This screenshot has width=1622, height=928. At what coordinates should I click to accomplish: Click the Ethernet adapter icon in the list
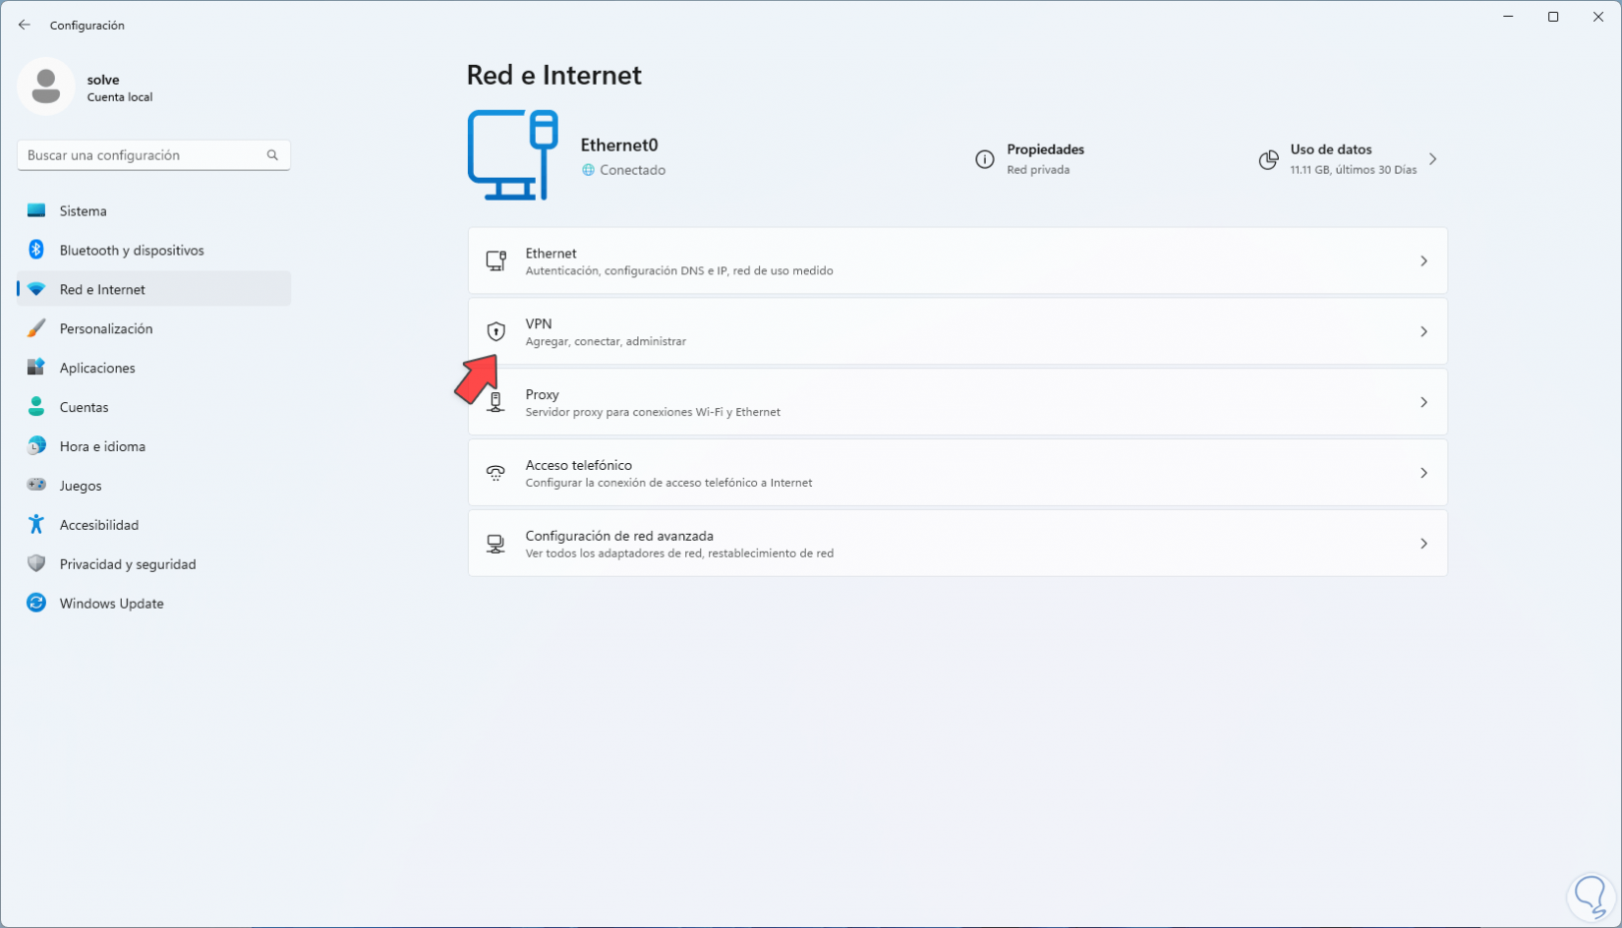(x=496, y=261)
